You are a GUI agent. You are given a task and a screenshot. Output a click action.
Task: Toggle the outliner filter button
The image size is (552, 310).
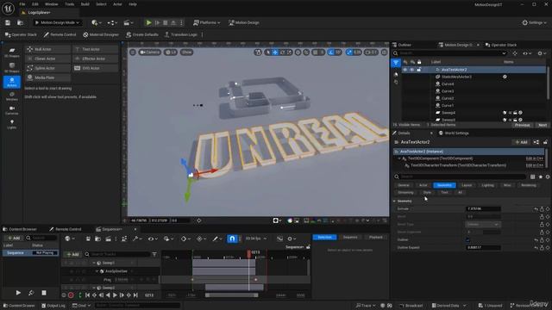(x=396, y=63)
